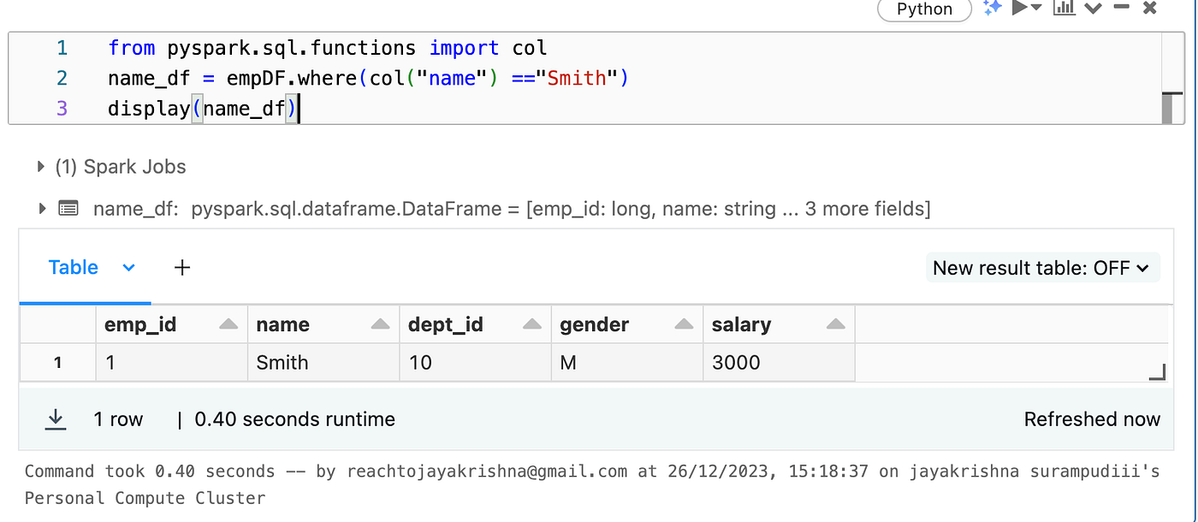Image resolution: width=1198 pixels, height=522 pixels.
Task: Add a new visualization with plus icon
Action: point(181,268)
